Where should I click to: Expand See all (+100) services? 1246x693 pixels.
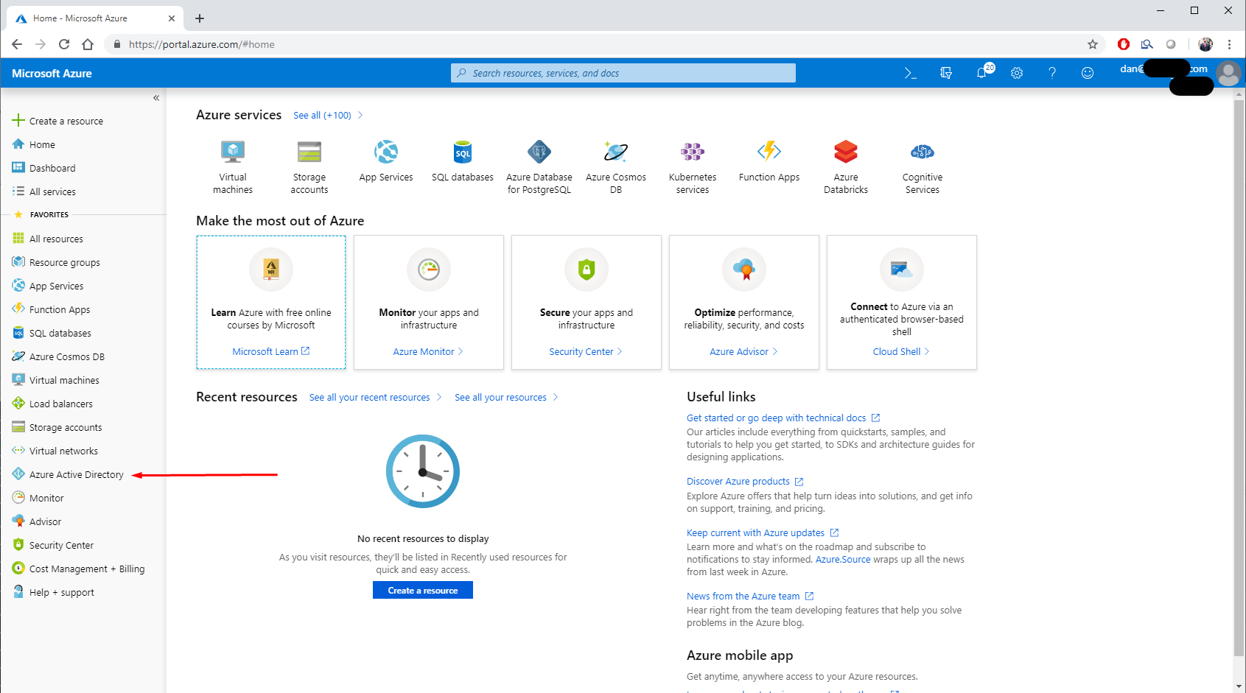click(328, 116)
